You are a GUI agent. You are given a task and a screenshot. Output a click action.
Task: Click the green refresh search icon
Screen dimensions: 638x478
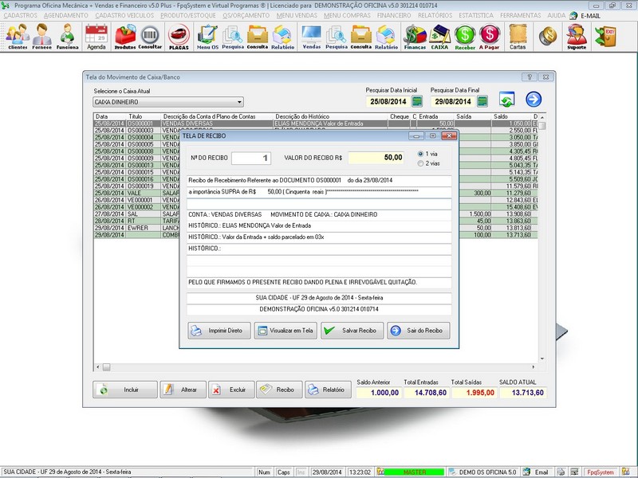506,100
